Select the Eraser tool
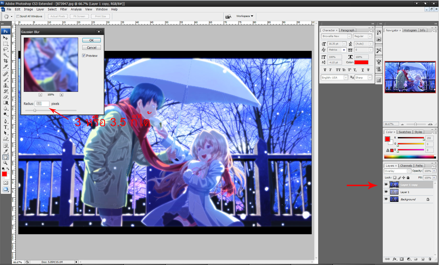Screen dimensions: 440x265 5,97
